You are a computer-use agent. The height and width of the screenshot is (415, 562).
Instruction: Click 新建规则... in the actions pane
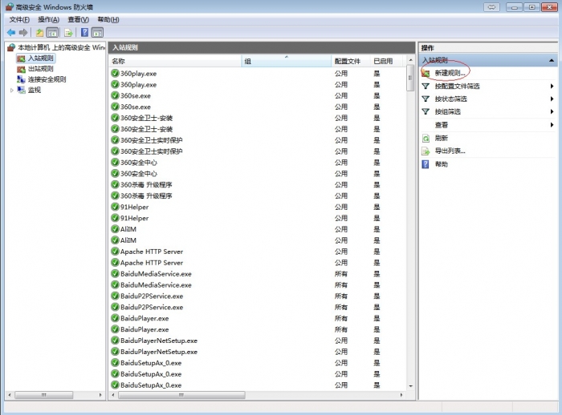pyautogui.click(x=450, y=73)
